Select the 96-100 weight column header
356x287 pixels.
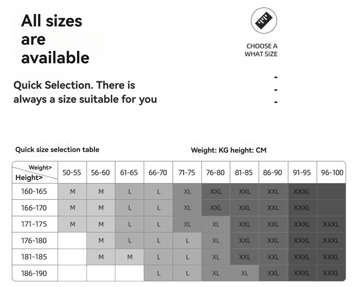332,173
